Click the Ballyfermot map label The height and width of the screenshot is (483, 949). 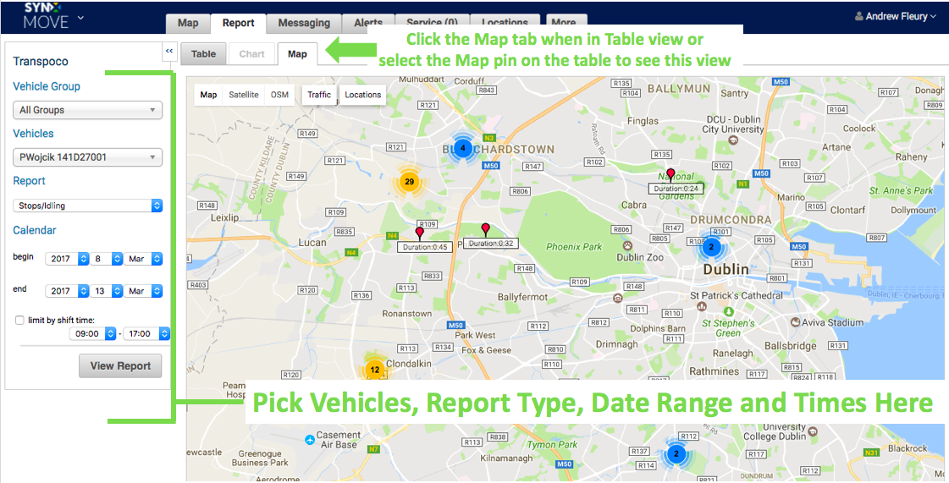(522, 297)
